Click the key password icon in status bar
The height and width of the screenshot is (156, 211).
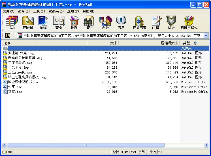pos(10,152)
